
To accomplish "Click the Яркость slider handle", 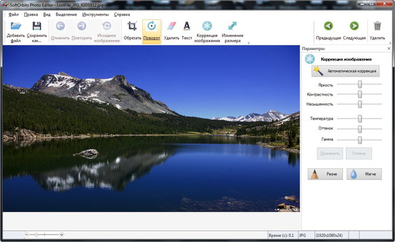I will (x=360, y=84).
